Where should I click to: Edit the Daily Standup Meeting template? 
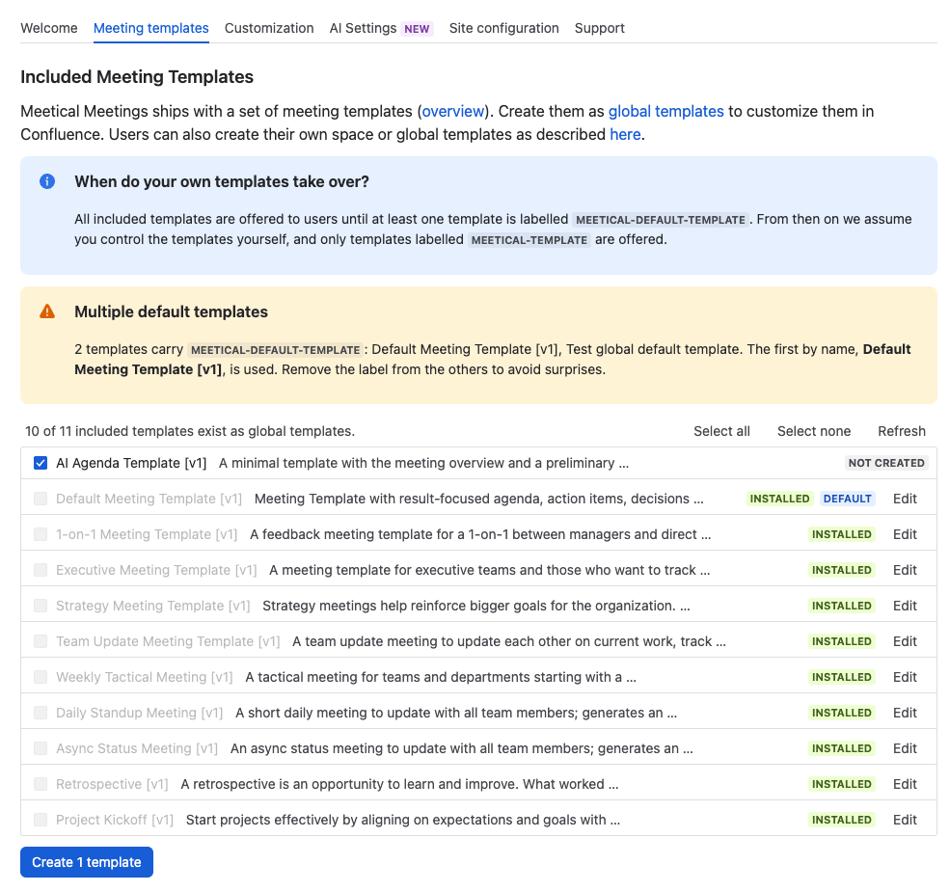[x=906, y=713]
